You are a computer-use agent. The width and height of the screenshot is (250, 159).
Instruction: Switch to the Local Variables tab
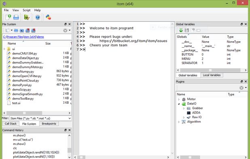[x=212, y=75]
